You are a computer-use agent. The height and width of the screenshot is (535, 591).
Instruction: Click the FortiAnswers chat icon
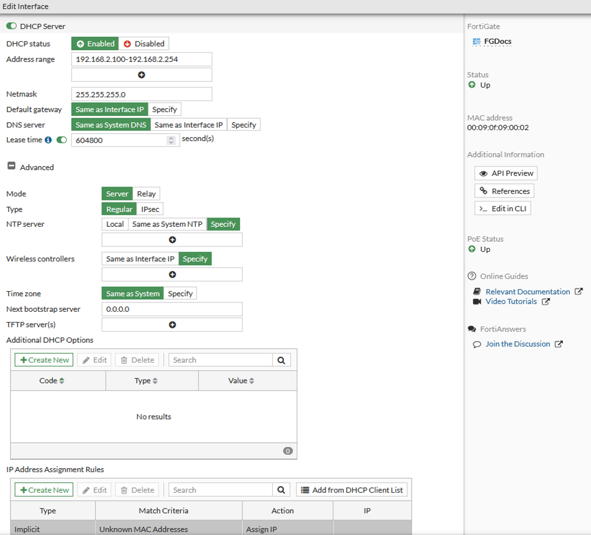point(471,329)
